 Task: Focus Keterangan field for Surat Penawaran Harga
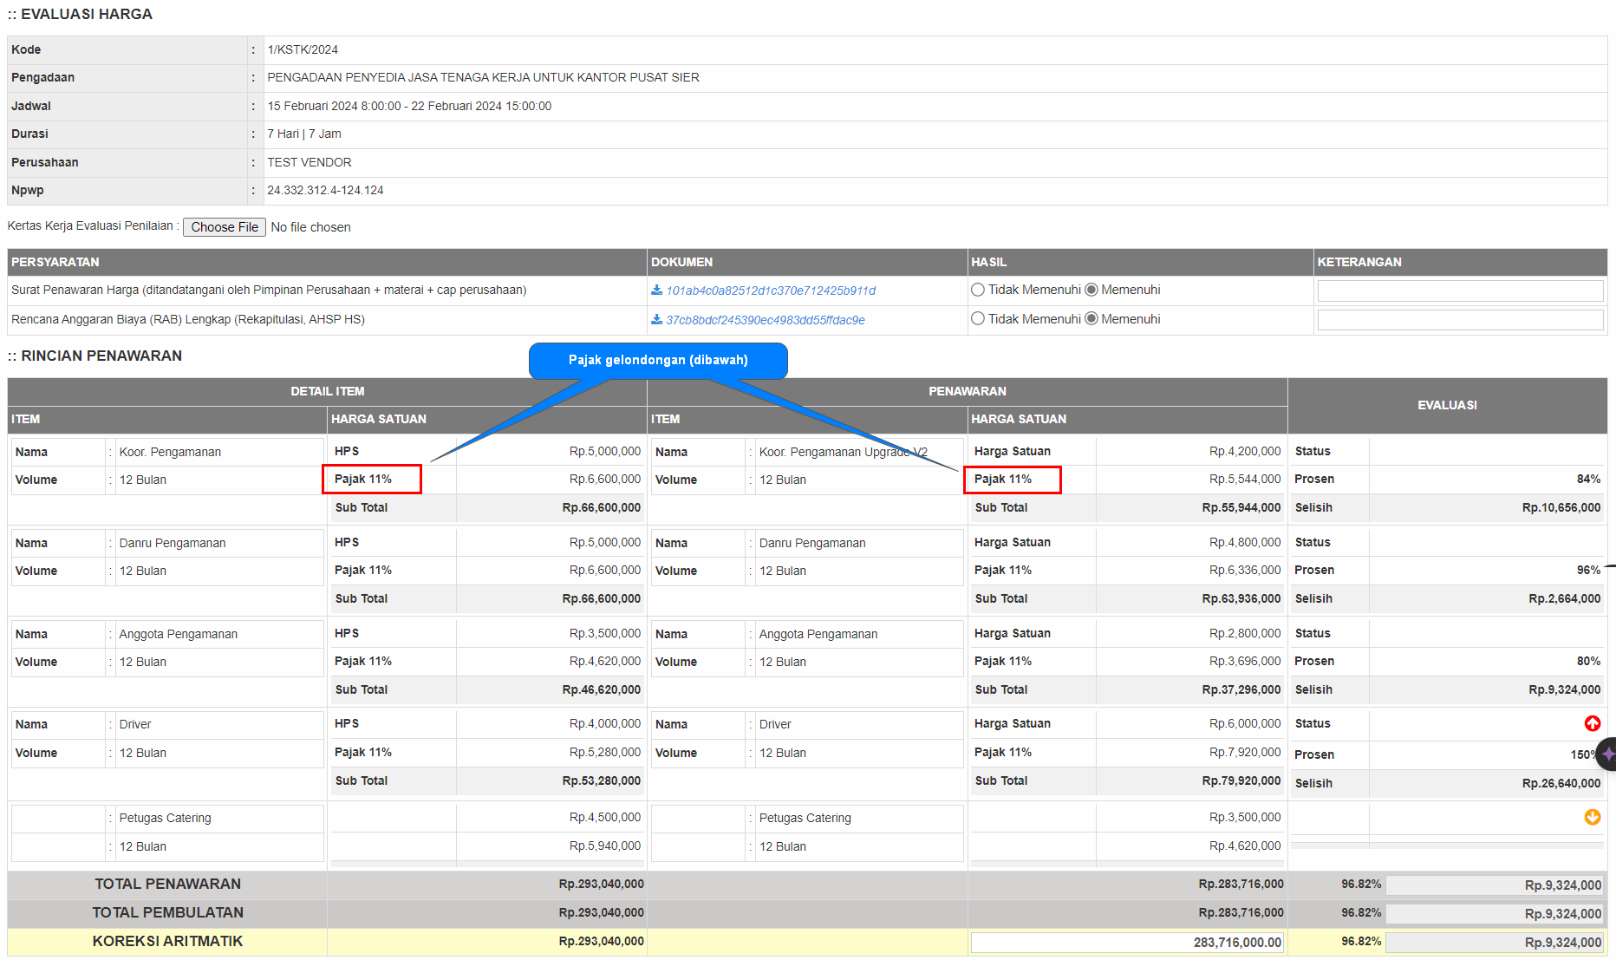click(x=1460, y=291)
